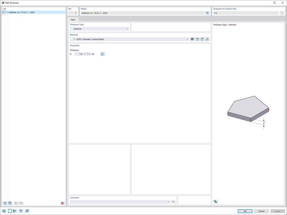The image size is (287, 215).
Task: Toggle selection checkbox of thickness 1 in list
Action: click(x=4, y=12)
